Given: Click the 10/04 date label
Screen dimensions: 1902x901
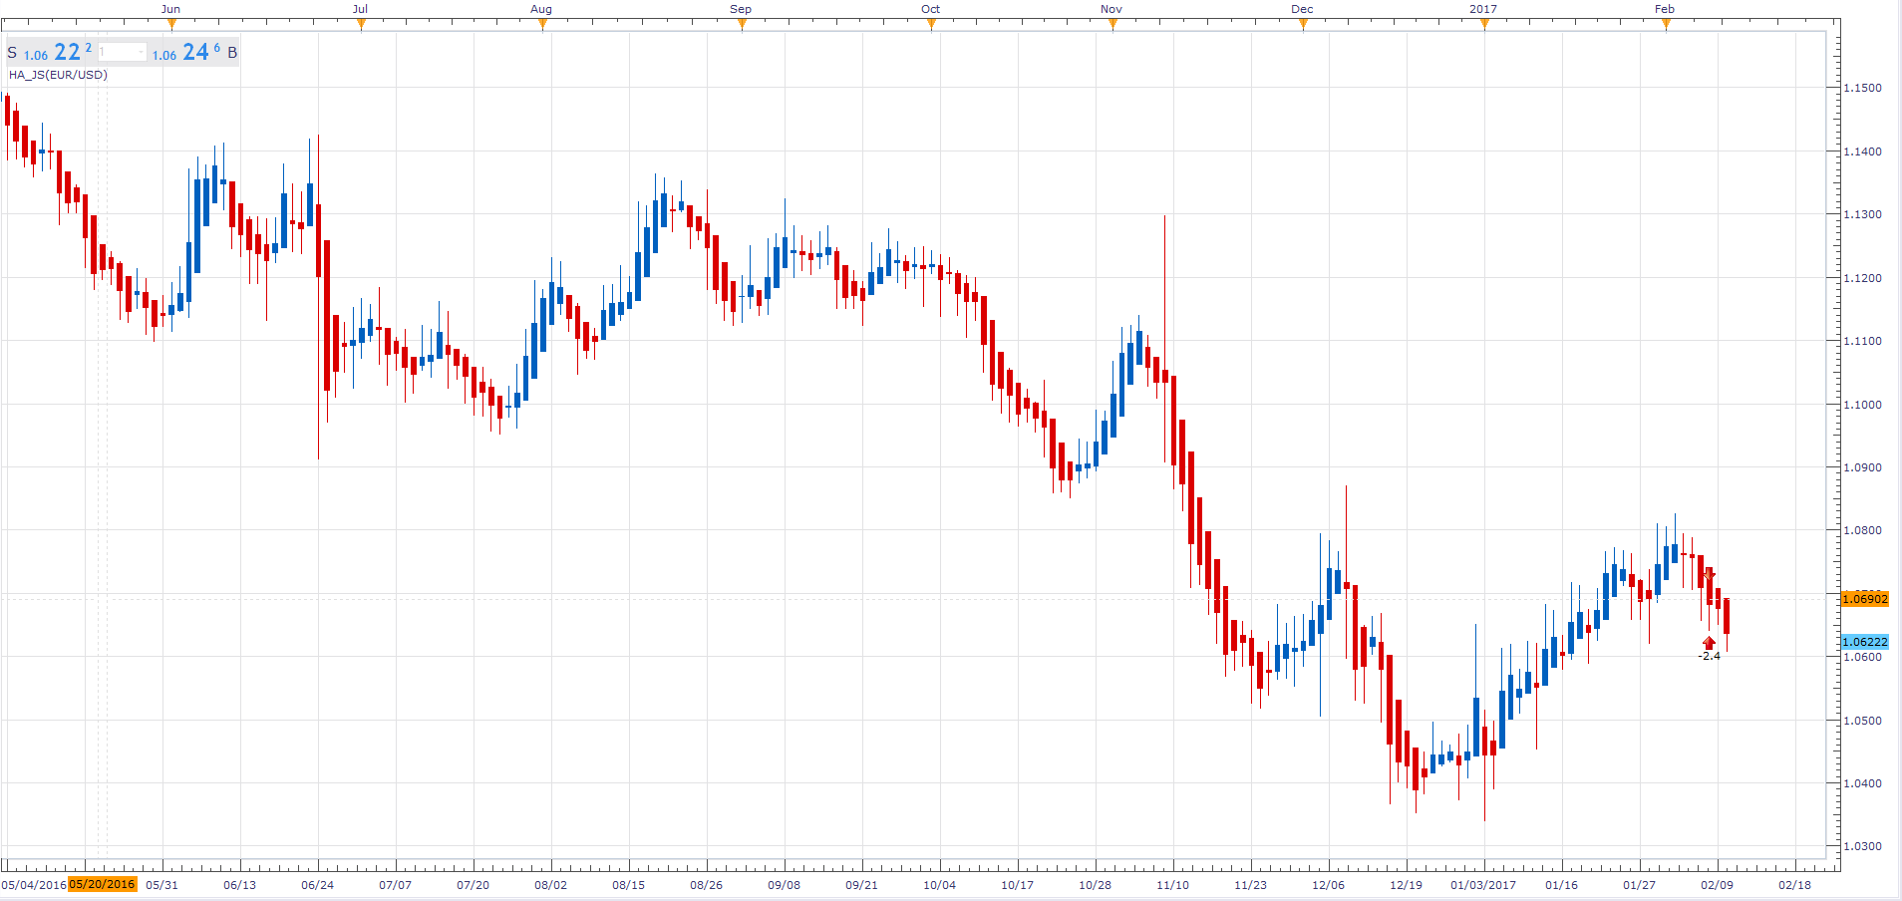Looking at the screenshot, I should [x=940, y=885].
